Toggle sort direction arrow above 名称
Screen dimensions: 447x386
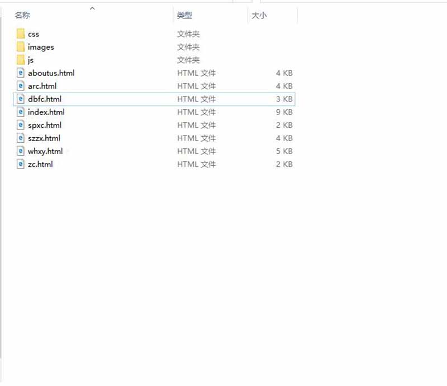tap(92, 8)
